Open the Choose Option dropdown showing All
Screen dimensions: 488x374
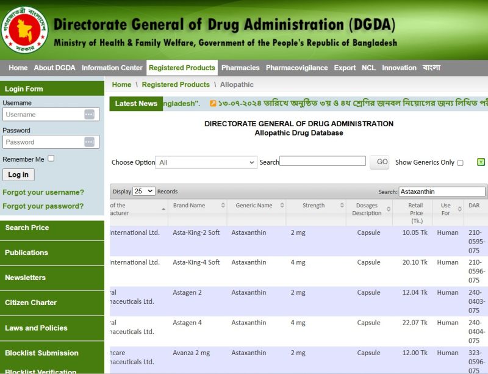tap(206, 162)
